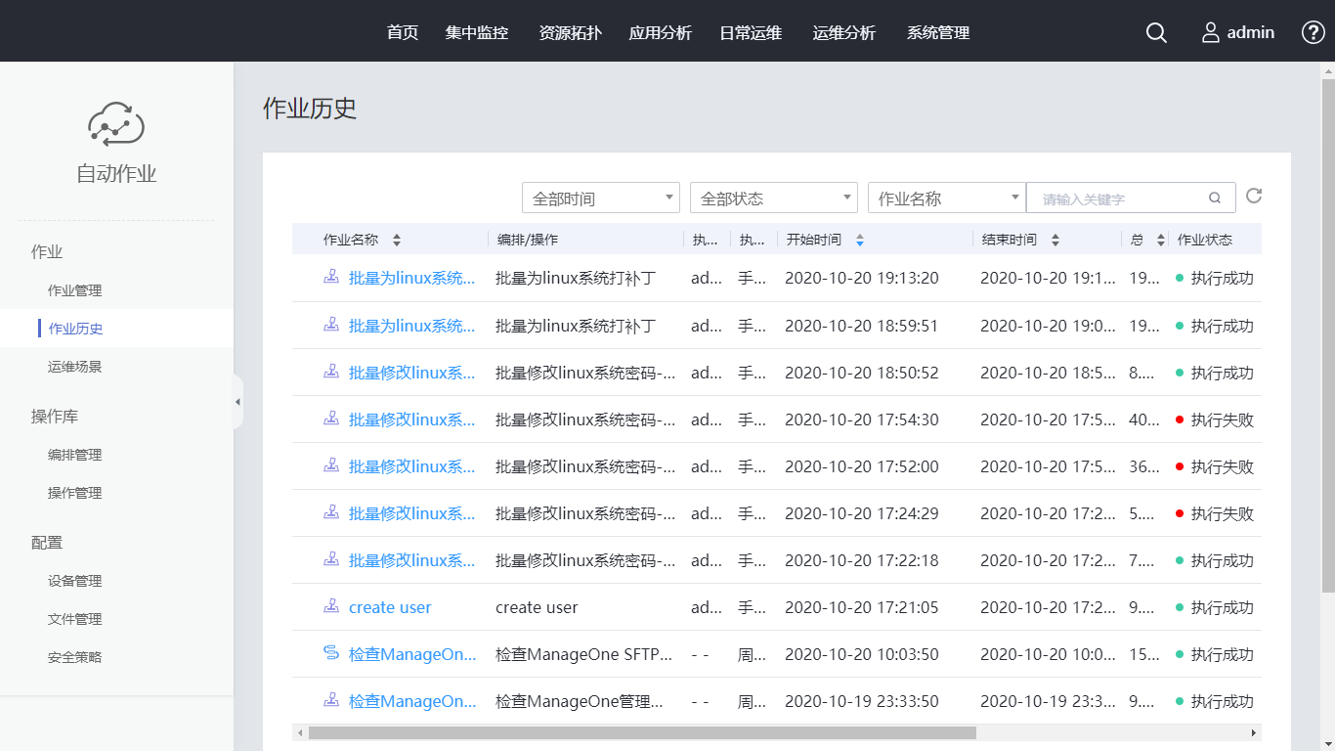Open the 全部时间 time filter dropdown
The width and height of the screenshot is (1335, 751).
pyautogui.click(x=601, y=198)
